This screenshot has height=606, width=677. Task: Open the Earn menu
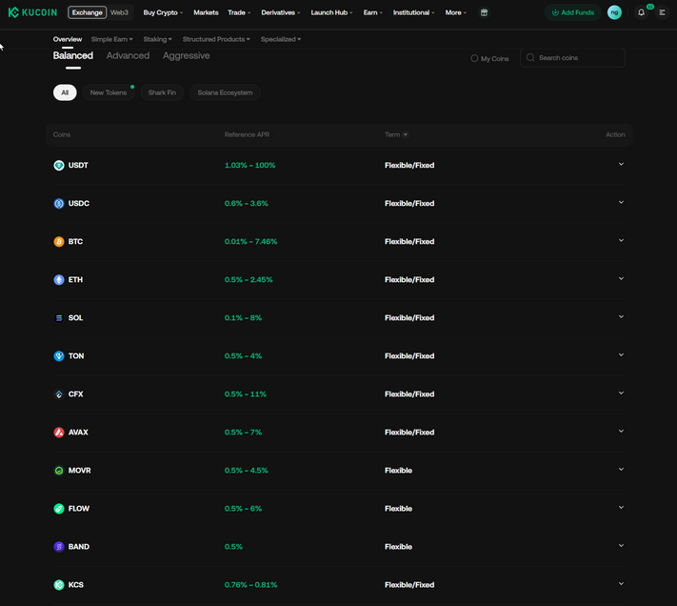(372, 12)
